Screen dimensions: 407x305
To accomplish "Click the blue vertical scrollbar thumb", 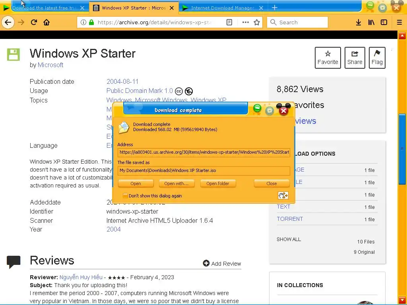I will coord(402,149).
